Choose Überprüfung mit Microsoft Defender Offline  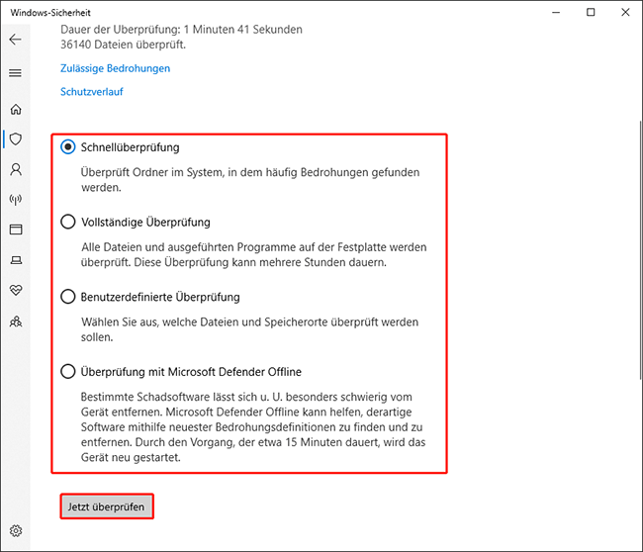[68, 372]
